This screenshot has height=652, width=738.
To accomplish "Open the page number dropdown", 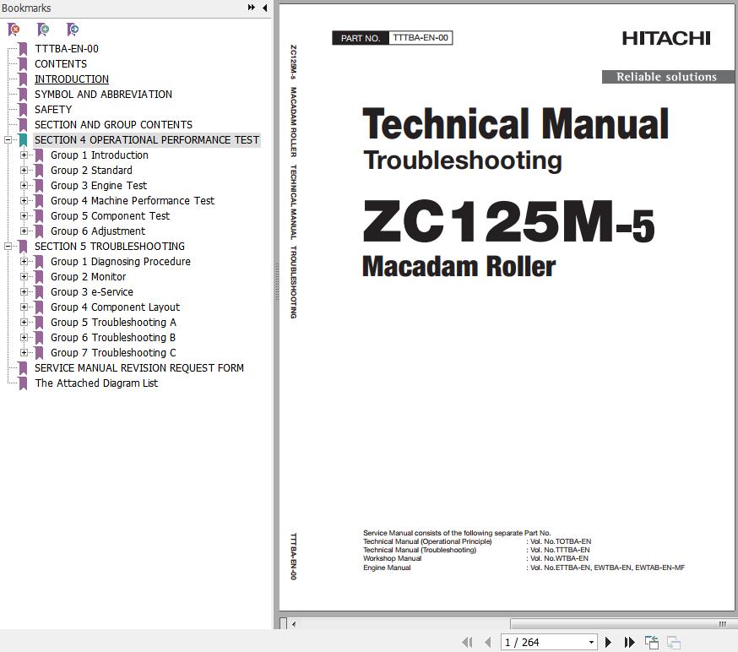I will [x=591, y=642].
